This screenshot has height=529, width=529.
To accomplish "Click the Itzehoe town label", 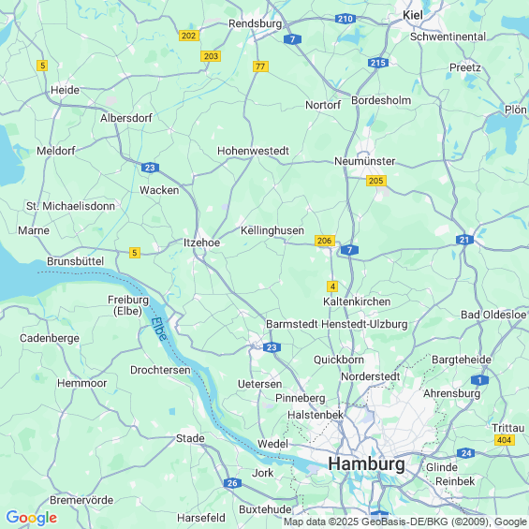I will [x=201, y=242].
